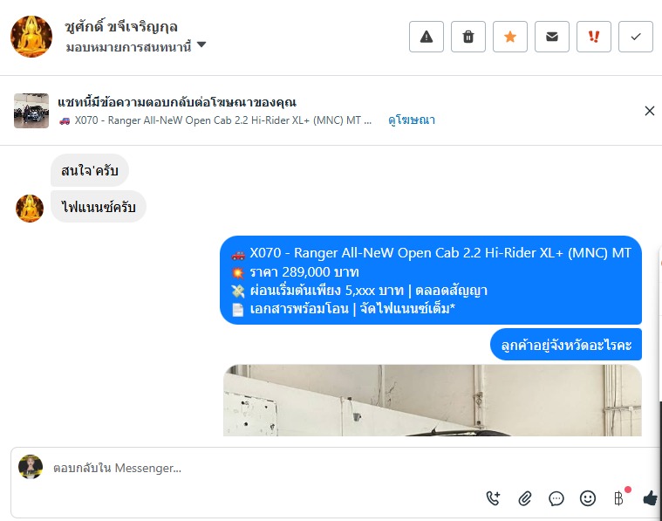Open the sent car photo in chat
The image size is (662, 521).
433,401
